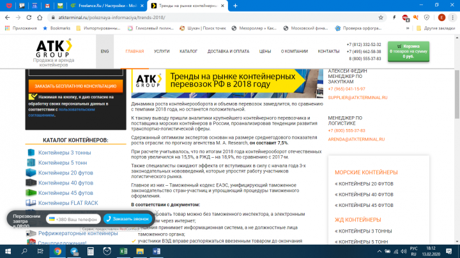Open 'Контейнеры 45 футов' catalog link

[66, 193]
